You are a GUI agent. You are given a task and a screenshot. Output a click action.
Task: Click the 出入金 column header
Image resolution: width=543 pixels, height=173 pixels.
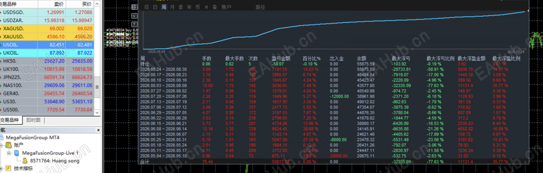point(337,58)
